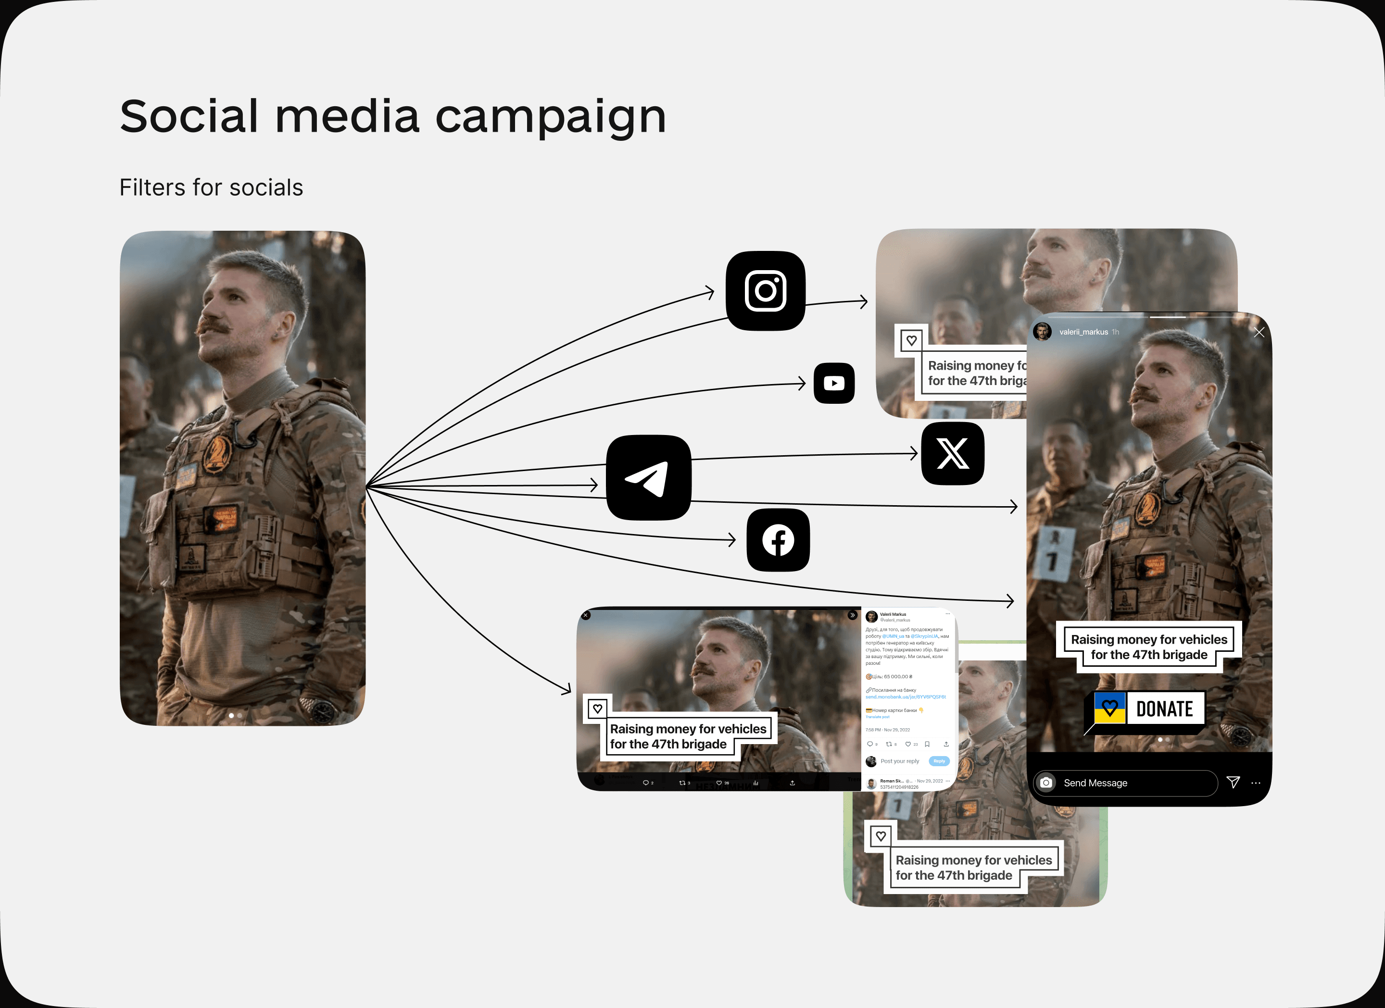Click the story share paper-plane icon
The height and width of the screenshot is (1008, 1385).
[1233, 782]
